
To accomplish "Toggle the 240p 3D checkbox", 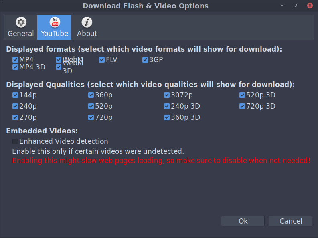I will (167, 106).
